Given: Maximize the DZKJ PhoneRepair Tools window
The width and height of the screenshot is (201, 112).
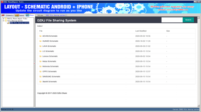Looking at the screenshot, I should pyautogui.click(x=197, y=2).
